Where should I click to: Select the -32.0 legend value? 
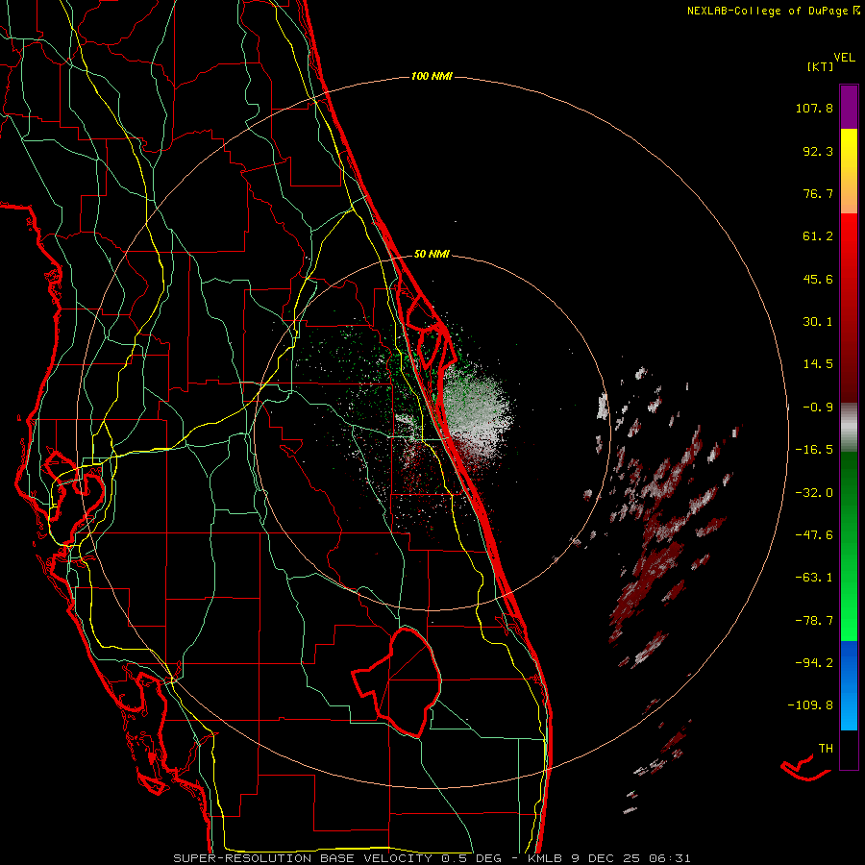pos(814,493)
